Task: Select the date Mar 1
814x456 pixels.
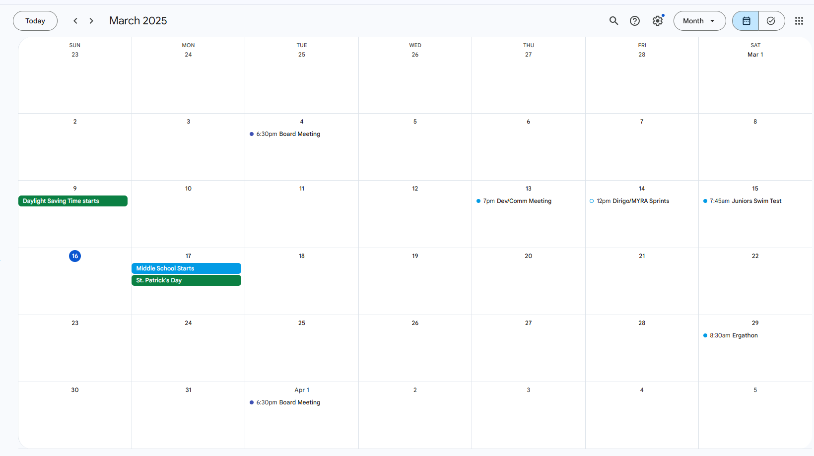Action: click(x=755, y=55)
